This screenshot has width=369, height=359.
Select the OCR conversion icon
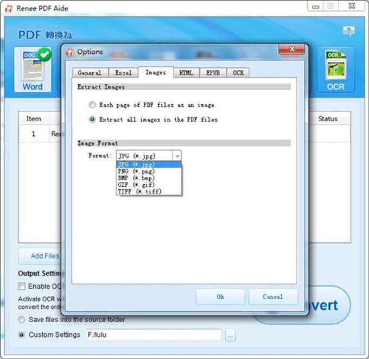(336, 70)
